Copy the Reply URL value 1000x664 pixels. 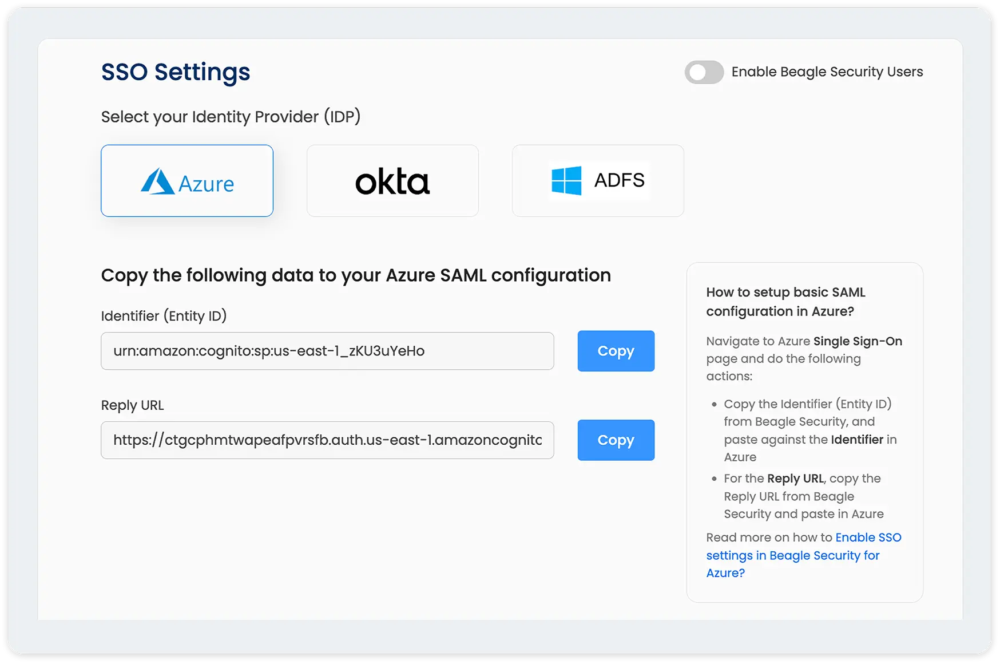click(x=616, y=440)
